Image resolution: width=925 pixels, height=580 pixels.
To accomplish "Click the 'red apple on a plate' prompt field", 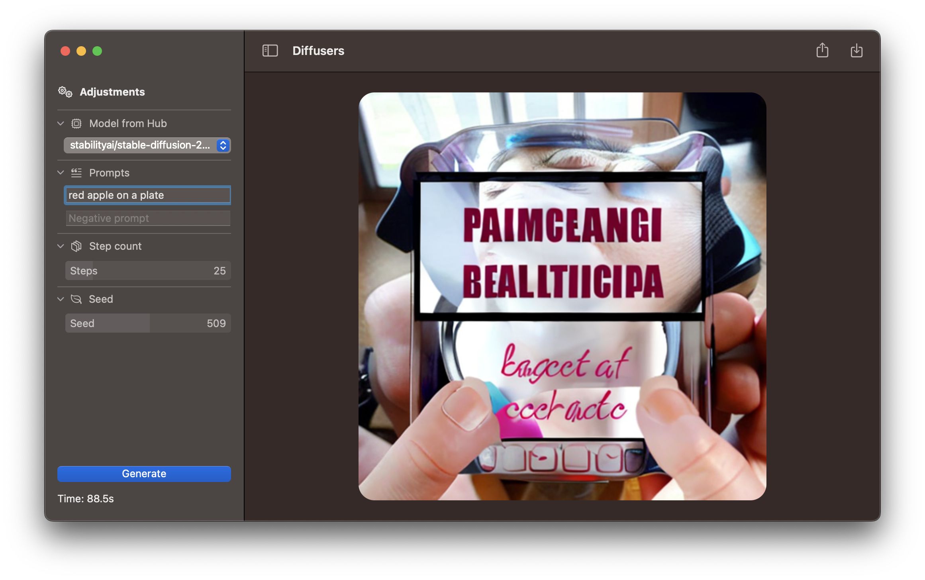I will pos(148,195).
